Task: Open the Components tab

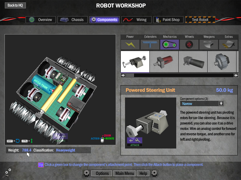Action: (105, 19)
